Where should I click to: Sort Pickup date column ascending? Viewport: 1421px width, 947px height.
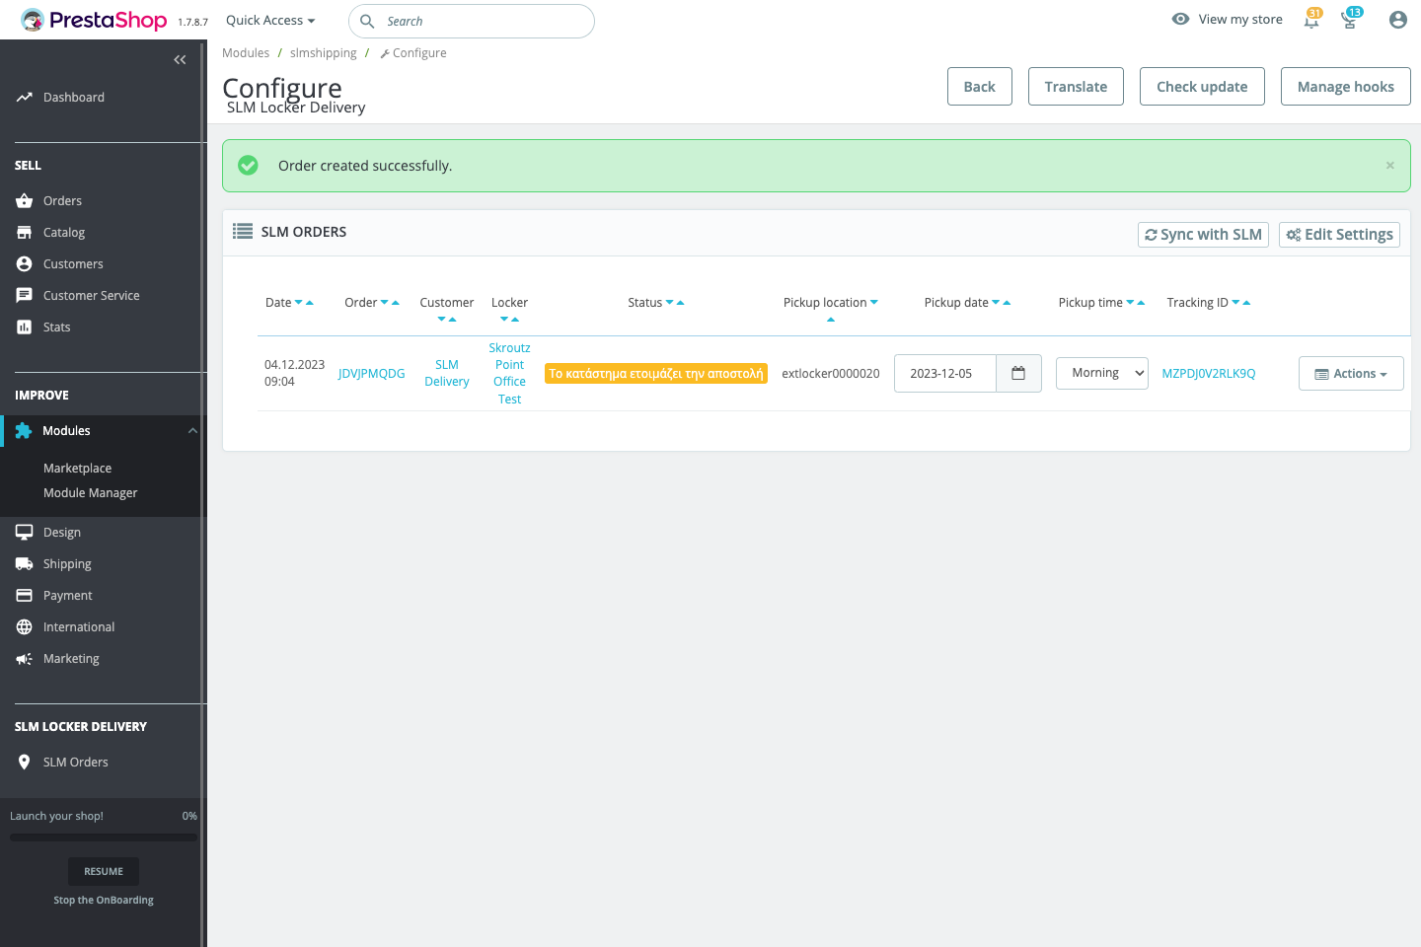[1007, 303]
